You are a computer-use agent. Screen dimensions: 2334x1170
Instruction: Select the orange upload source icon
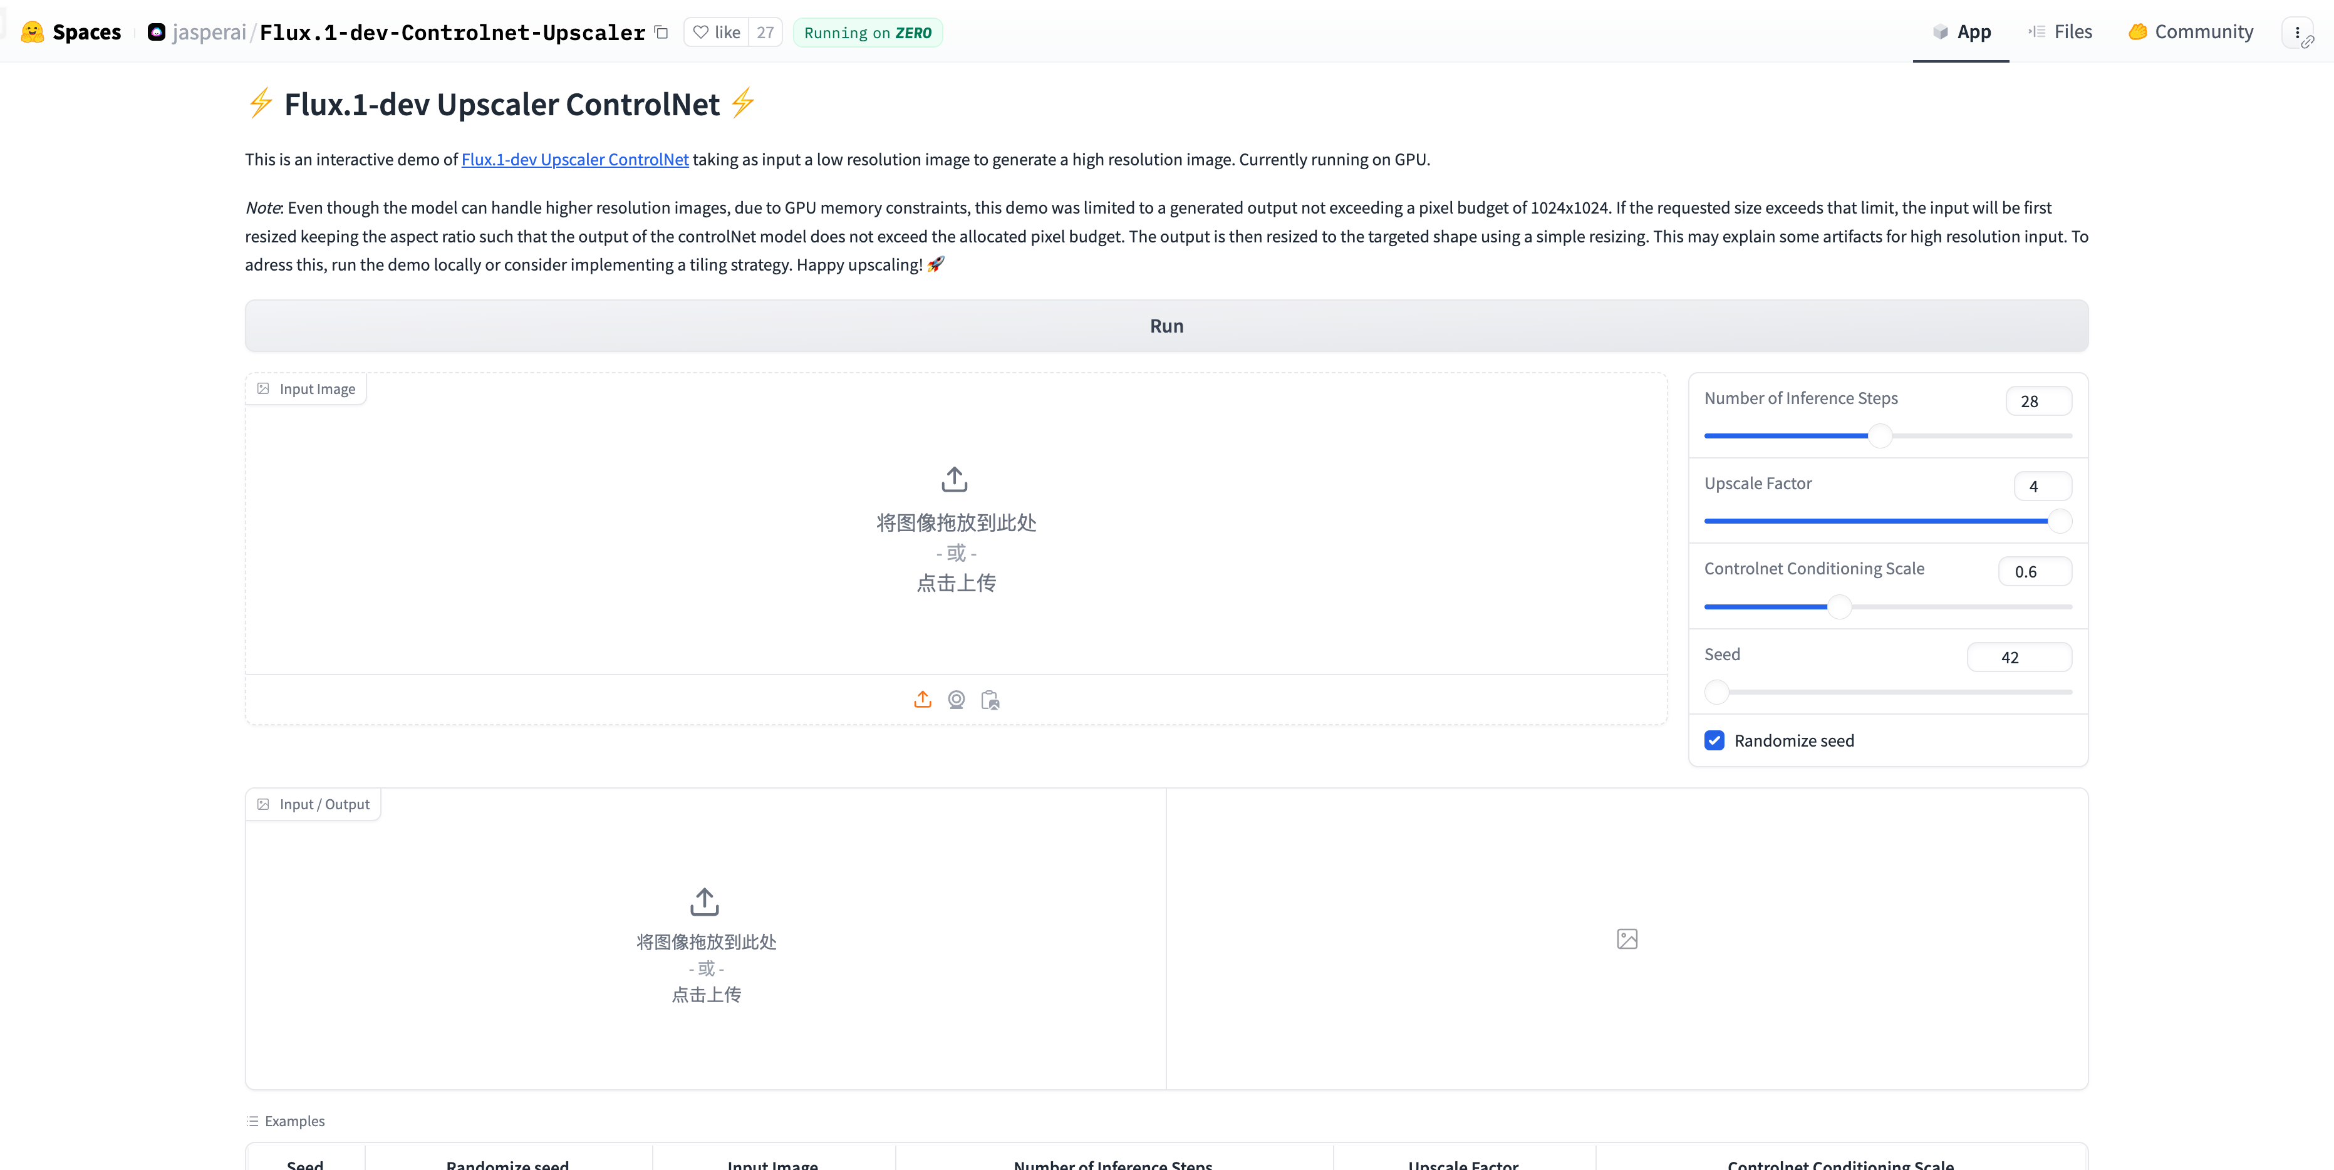pyautogui.click(x=922, y=700)
